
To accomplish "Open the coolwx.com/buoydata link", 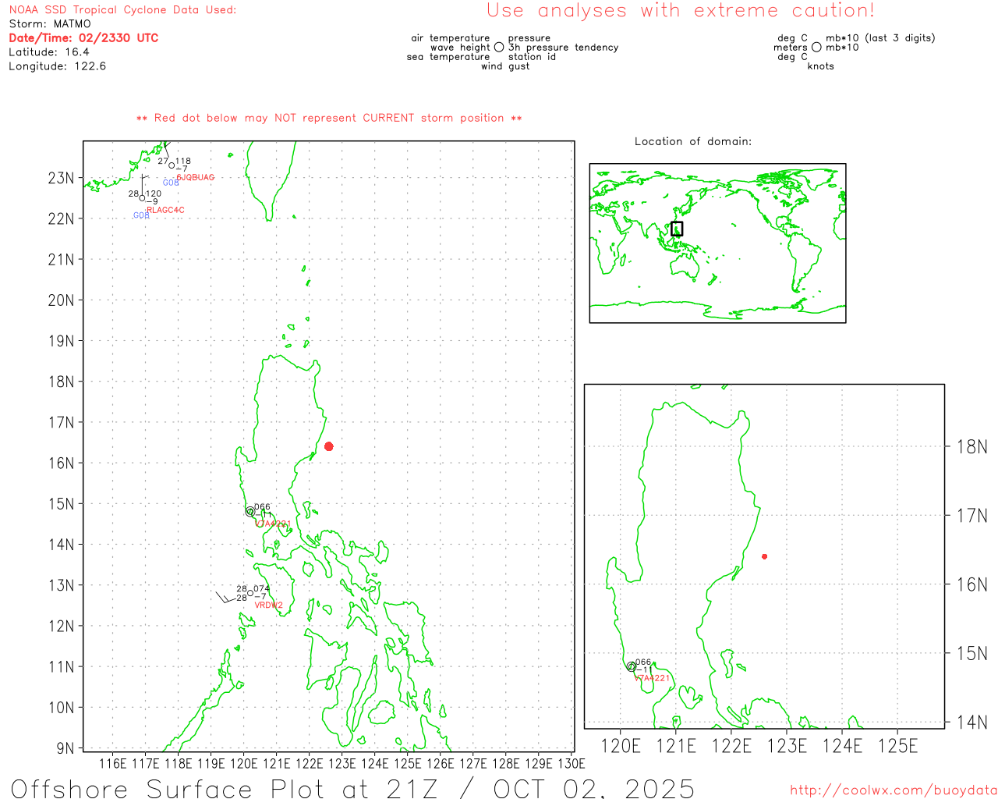I will 893,790.
